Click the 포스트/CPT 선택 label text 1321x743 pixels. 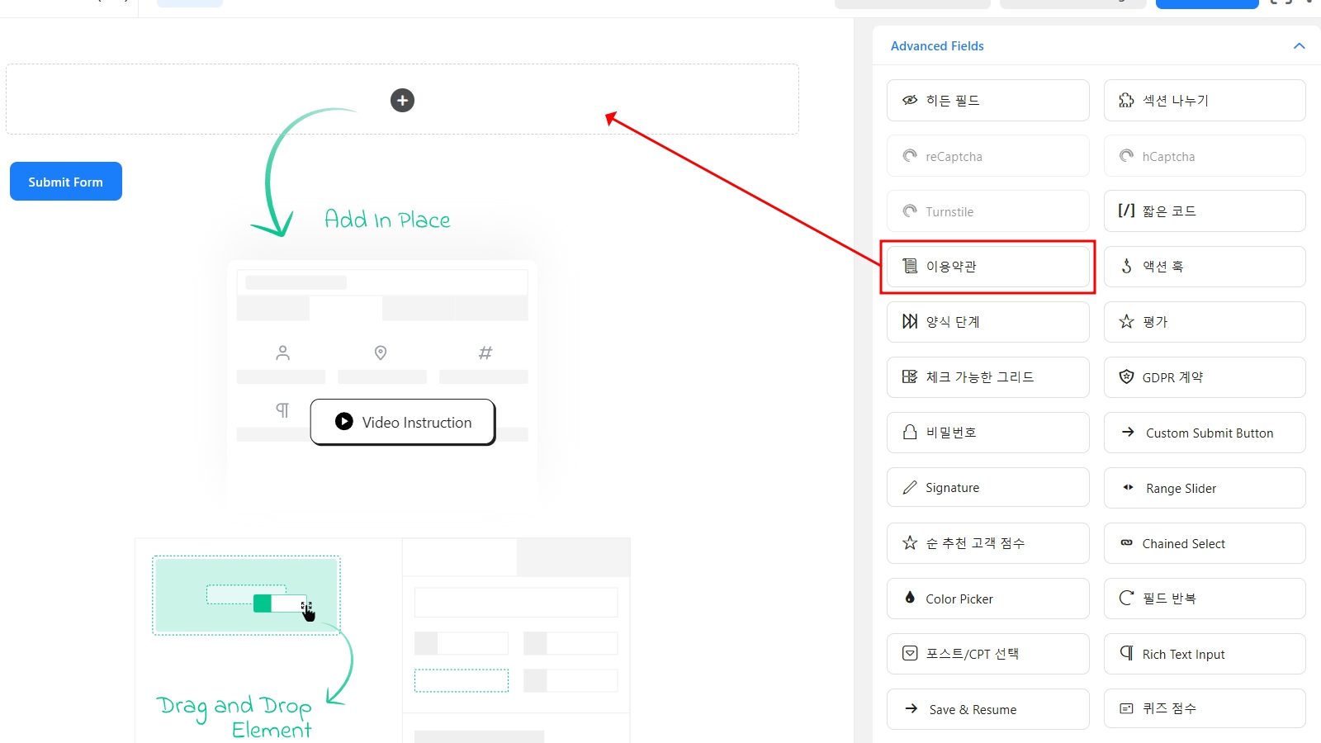[x=973, y=654]
